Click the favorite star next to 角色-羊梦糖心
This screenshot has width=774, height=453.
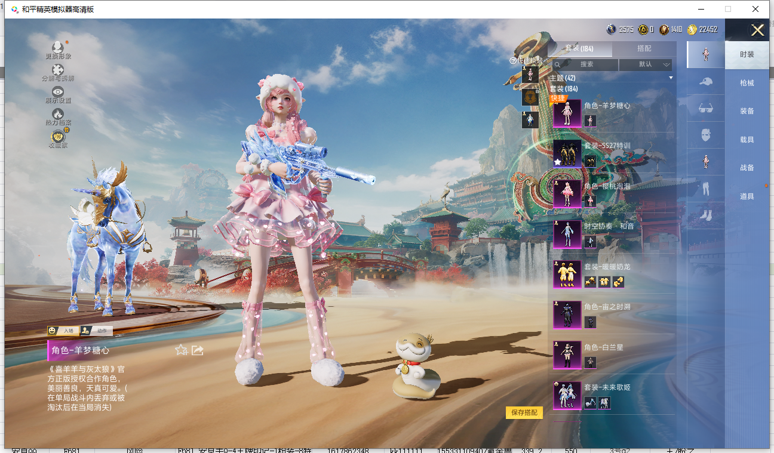pyautogui.click(x=182, y=350)
